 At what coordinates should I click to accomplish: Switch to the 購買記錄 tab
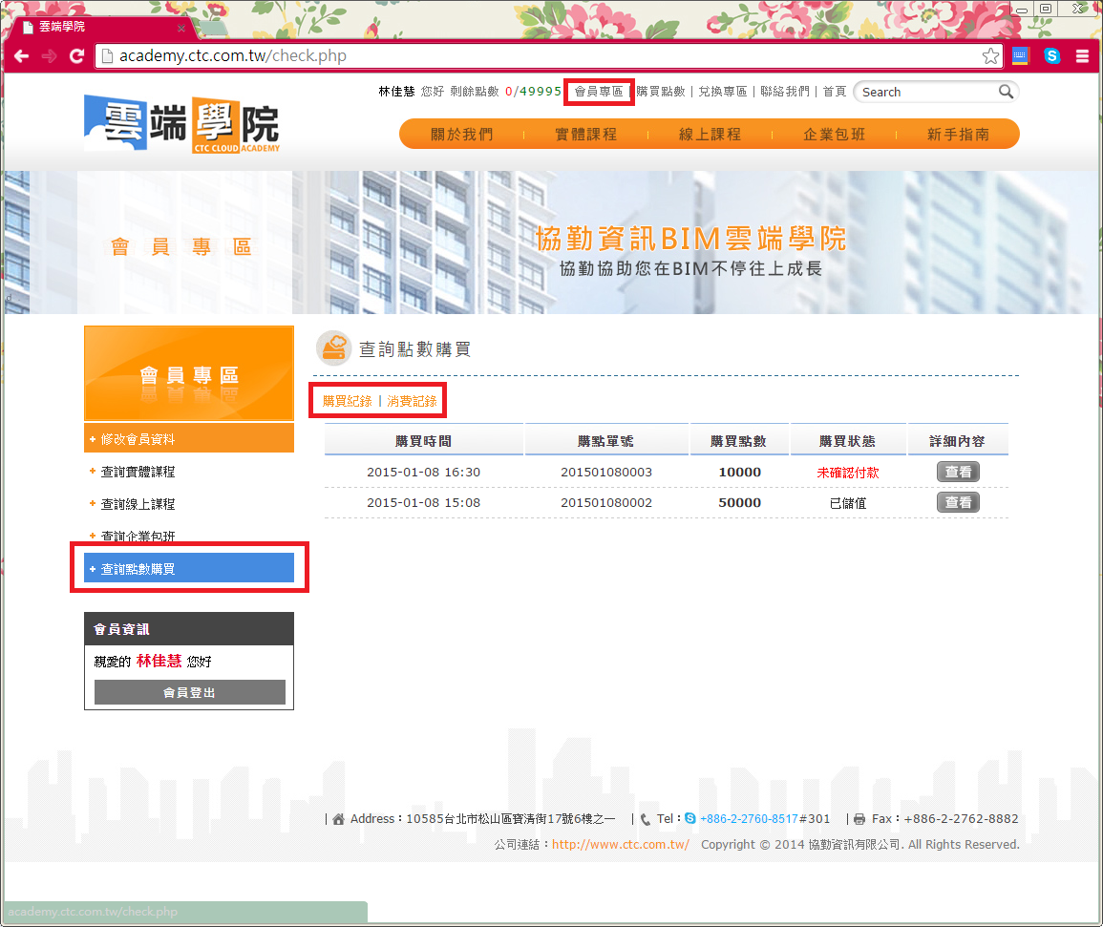[x=347, y=402]
